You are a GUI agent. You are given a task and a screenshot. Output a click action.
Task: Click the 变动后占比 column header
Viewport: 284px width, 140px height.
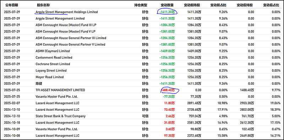pyautogui.click(x=271, y=5)
